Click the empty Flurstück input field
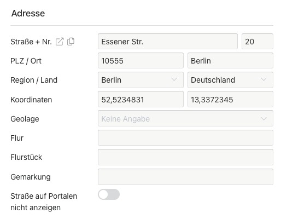The width and height of the screenshot is (281, 219). (x=185, y=157)
